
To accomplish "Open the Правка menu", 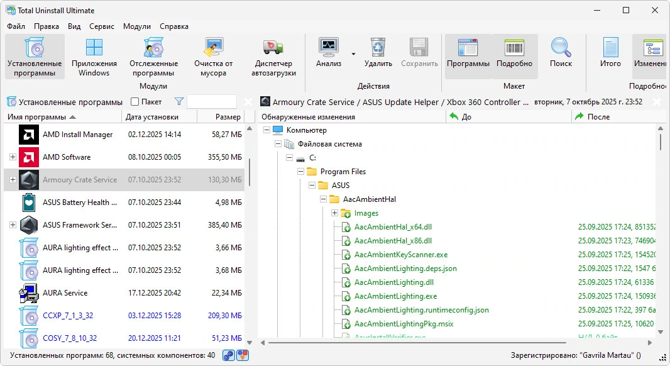I will [x=46, y=26].
